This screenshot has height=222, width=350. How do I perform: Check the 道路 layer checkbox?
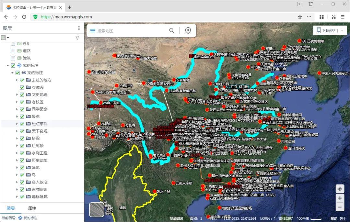point(13,50)
